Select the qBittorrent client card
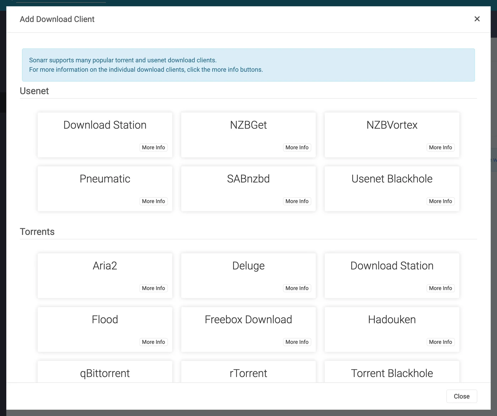This screenshot has width=497, height=416. (105, 372)
